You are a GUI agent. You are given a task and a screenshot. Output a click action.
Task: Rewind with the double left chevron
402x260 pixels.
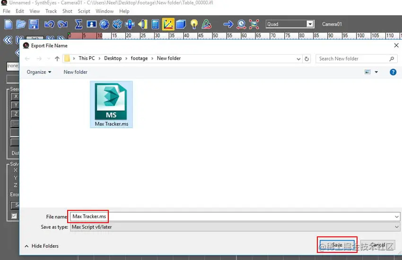(8, 40)
